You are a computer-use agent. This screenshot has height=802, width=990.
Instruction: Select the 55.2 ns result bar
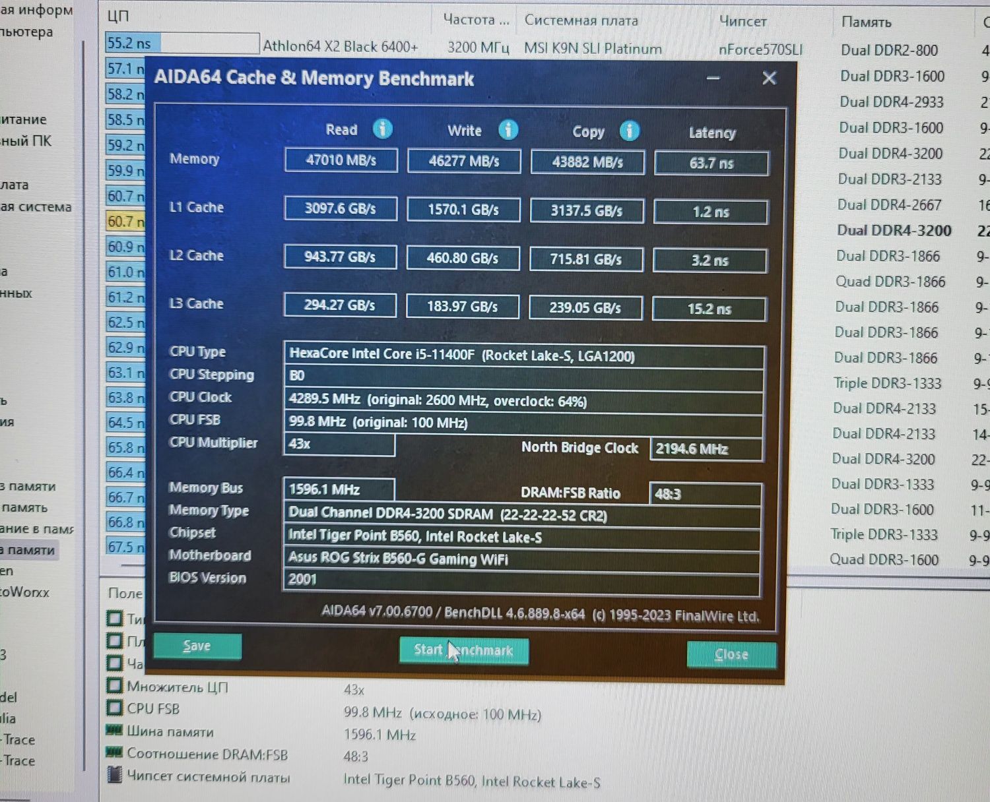pos(182,44)
